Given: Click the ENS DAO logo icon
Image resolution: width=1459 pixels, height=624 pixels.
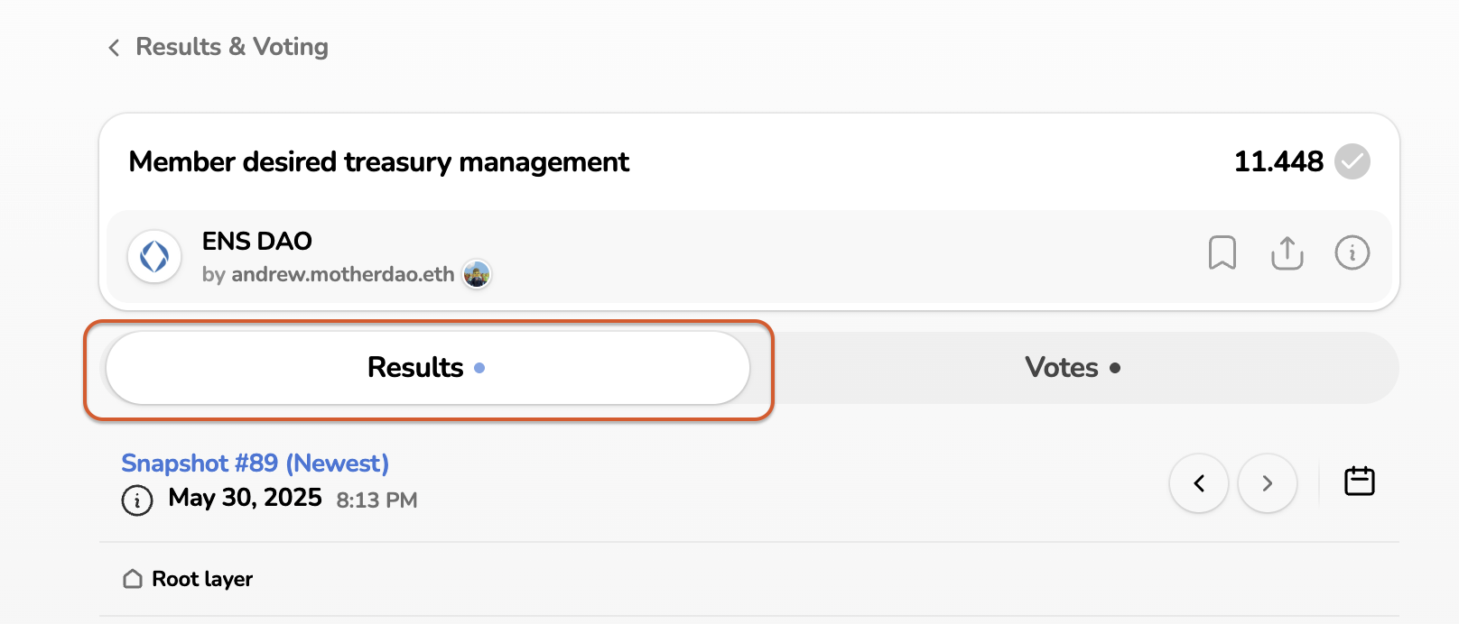Looking at the screenshot, I should coord(154,256).
